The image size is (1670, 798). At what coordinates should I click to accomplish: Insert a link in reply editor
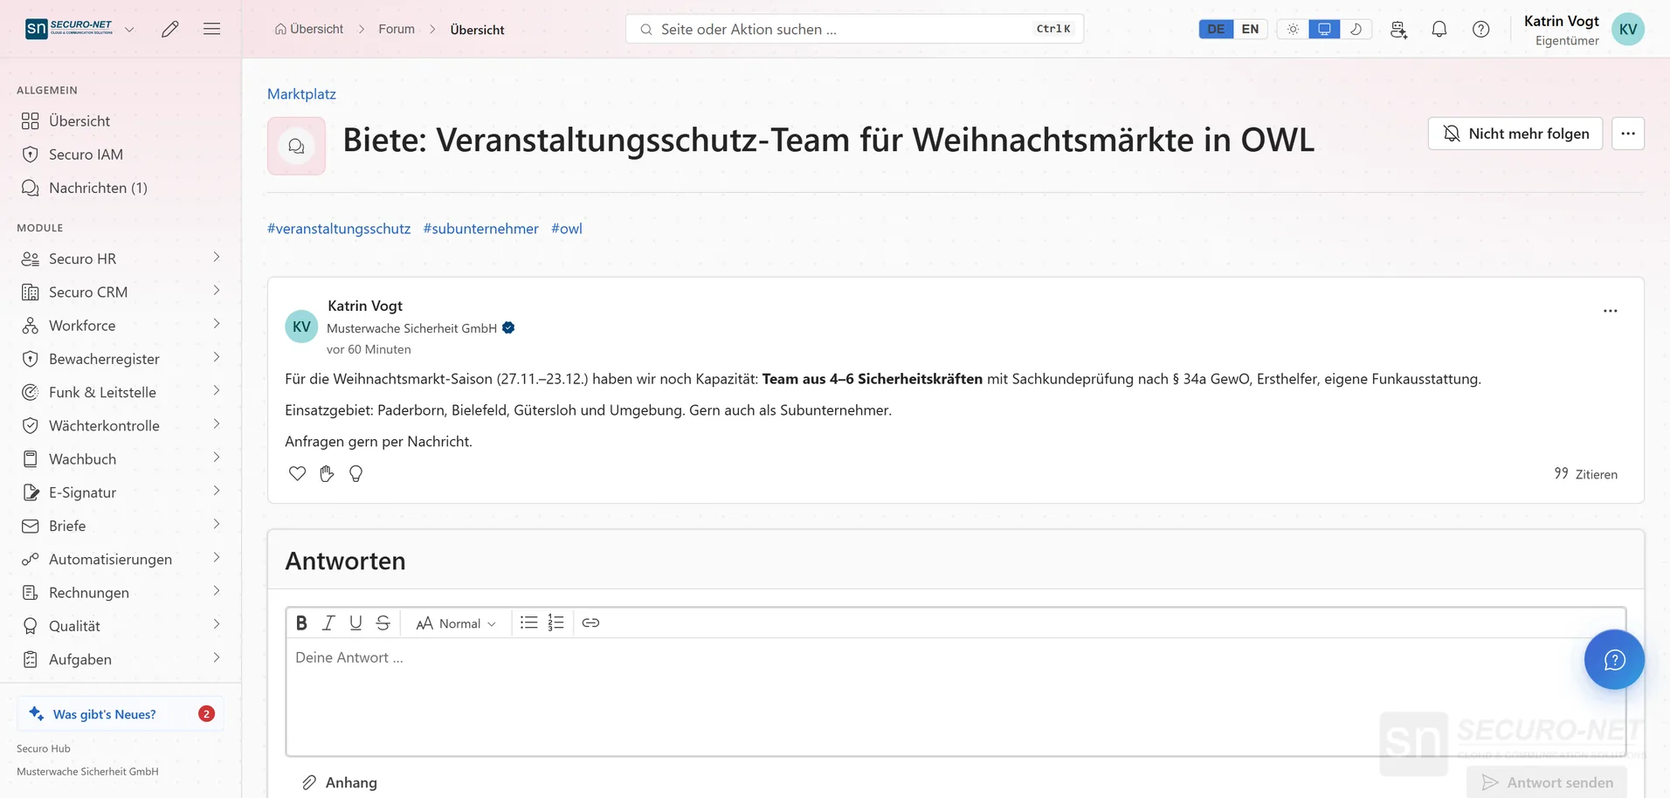pos(590,623)
